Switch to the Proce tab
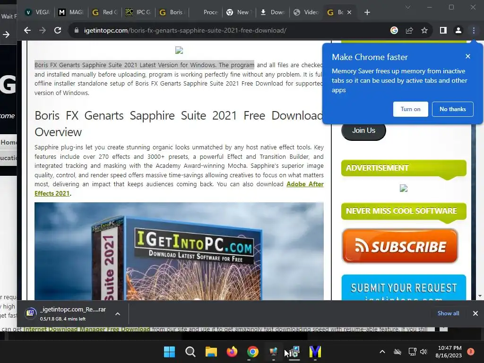Image resolution: width=484 pixels, height=363 pixels. [205, 12]
